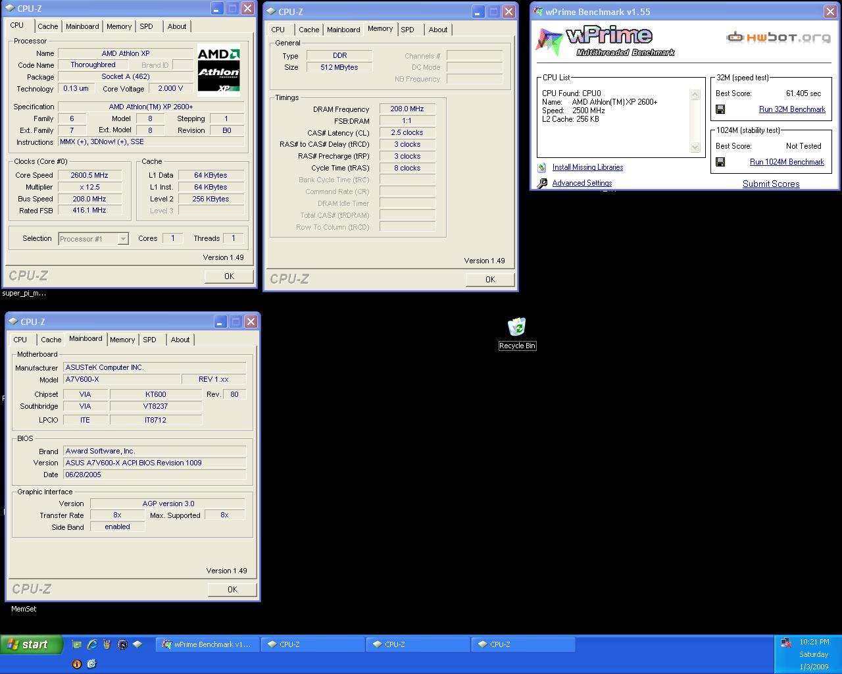Open Mainboard tab in the CPU-Z processor window

(x=82, y=26)
